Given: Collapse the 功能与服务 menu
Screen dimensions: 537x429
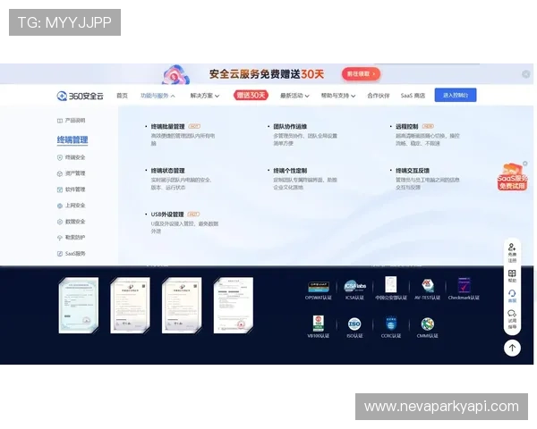Looking at the screenshot, I should [x=158, y=96].
